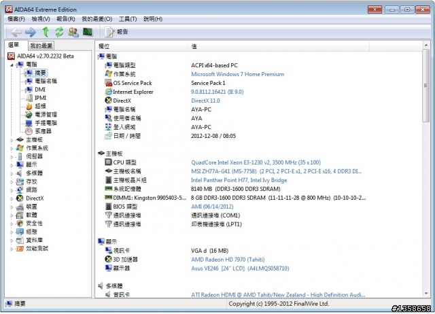
Task: Expand the 主機板 tree node
Action: tap(12, 141)
